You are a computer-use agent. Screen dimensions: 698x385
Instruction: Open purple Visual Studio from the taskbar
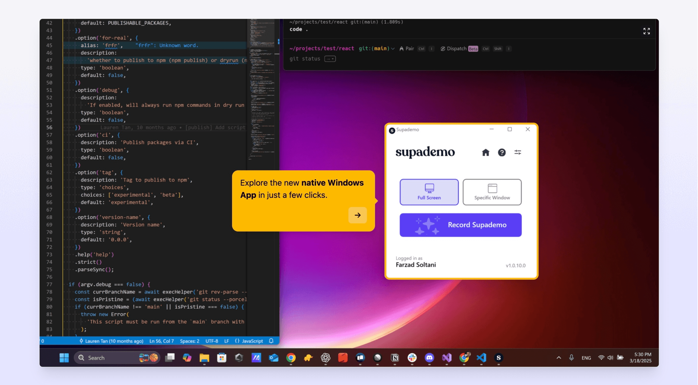[447, 358]
